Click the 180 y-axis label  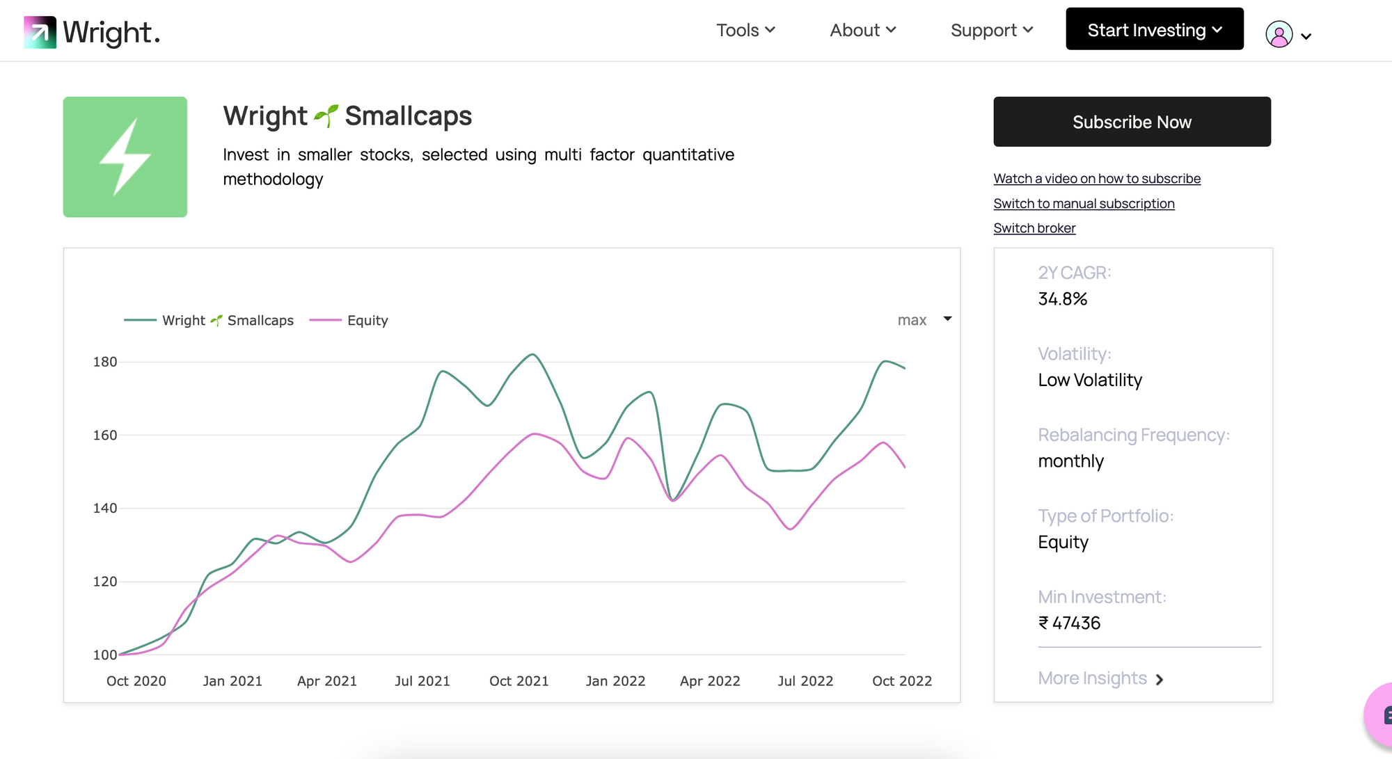tap(105, 362)
